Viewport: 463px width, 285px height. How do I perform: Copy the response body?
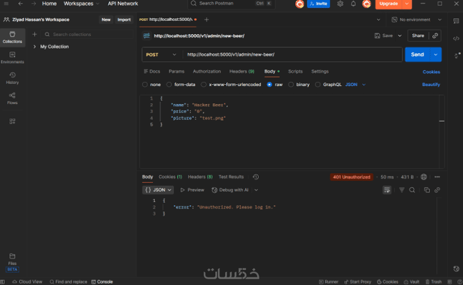pos(427,190)
